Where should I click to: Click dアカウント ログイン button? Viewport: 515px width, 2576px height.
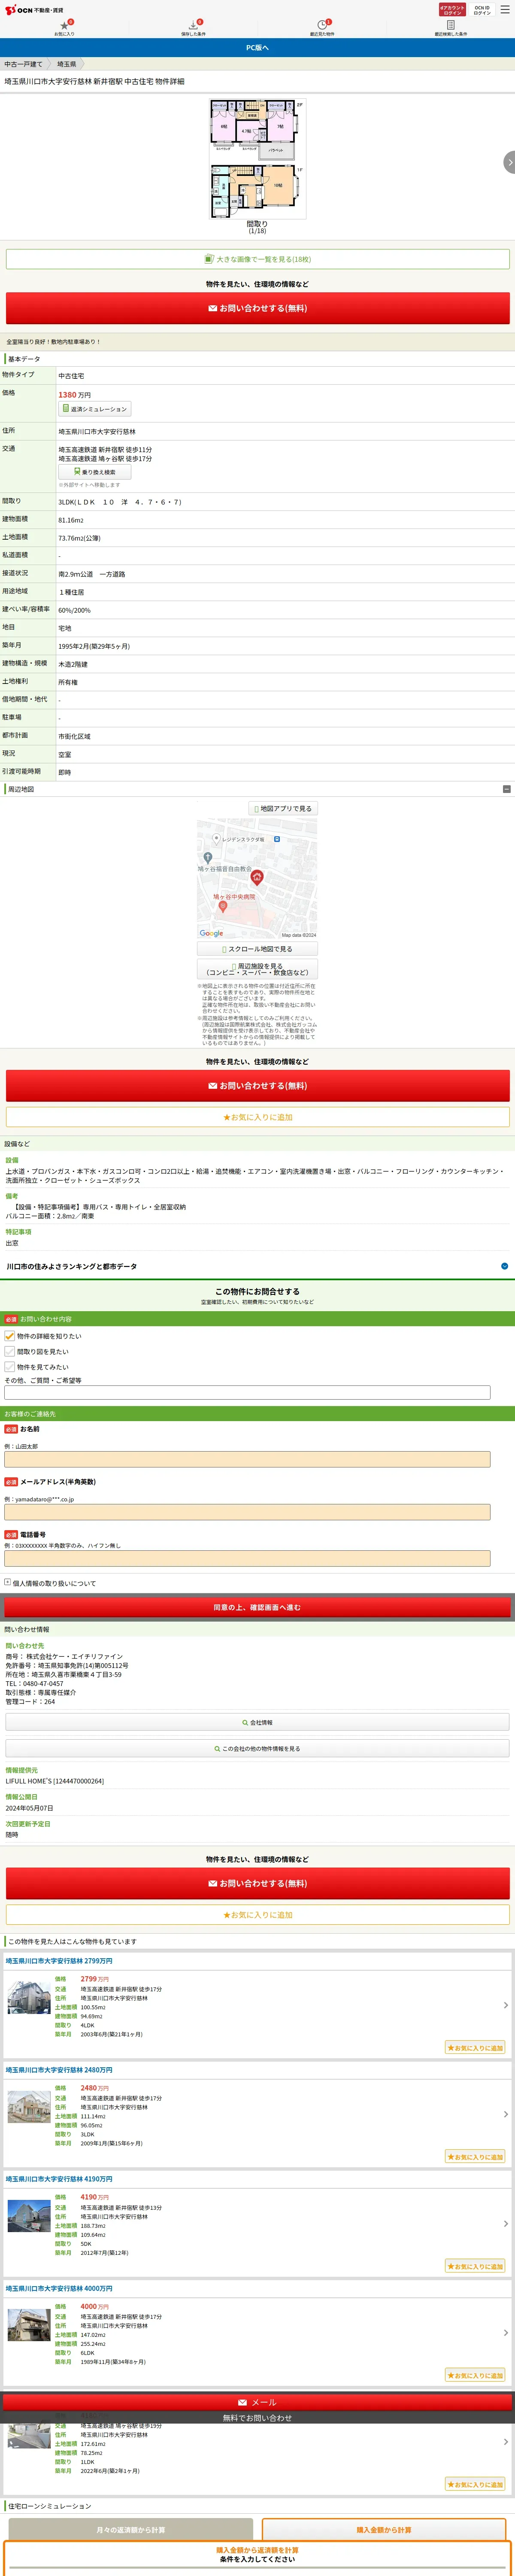(x=452, y=9)
